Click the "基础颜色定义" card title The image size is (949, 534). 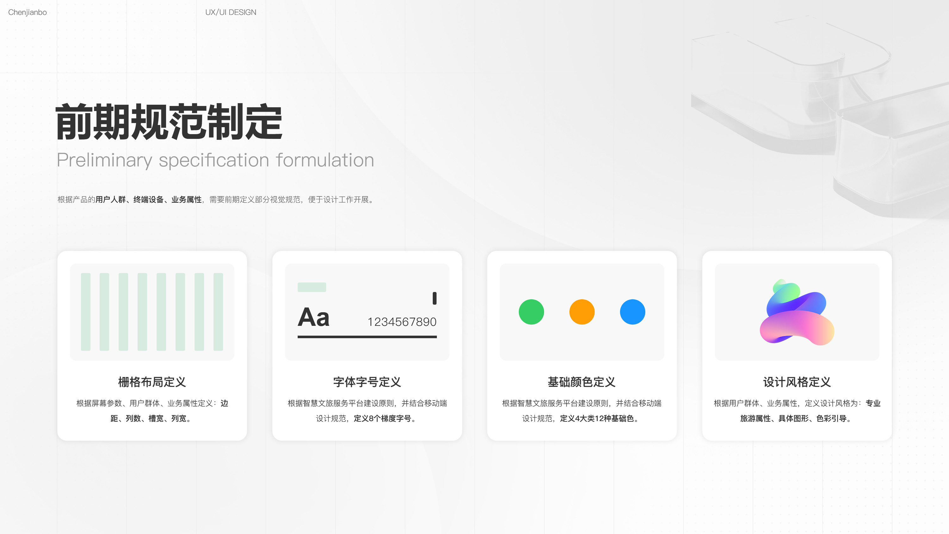[x=581, y=382]
